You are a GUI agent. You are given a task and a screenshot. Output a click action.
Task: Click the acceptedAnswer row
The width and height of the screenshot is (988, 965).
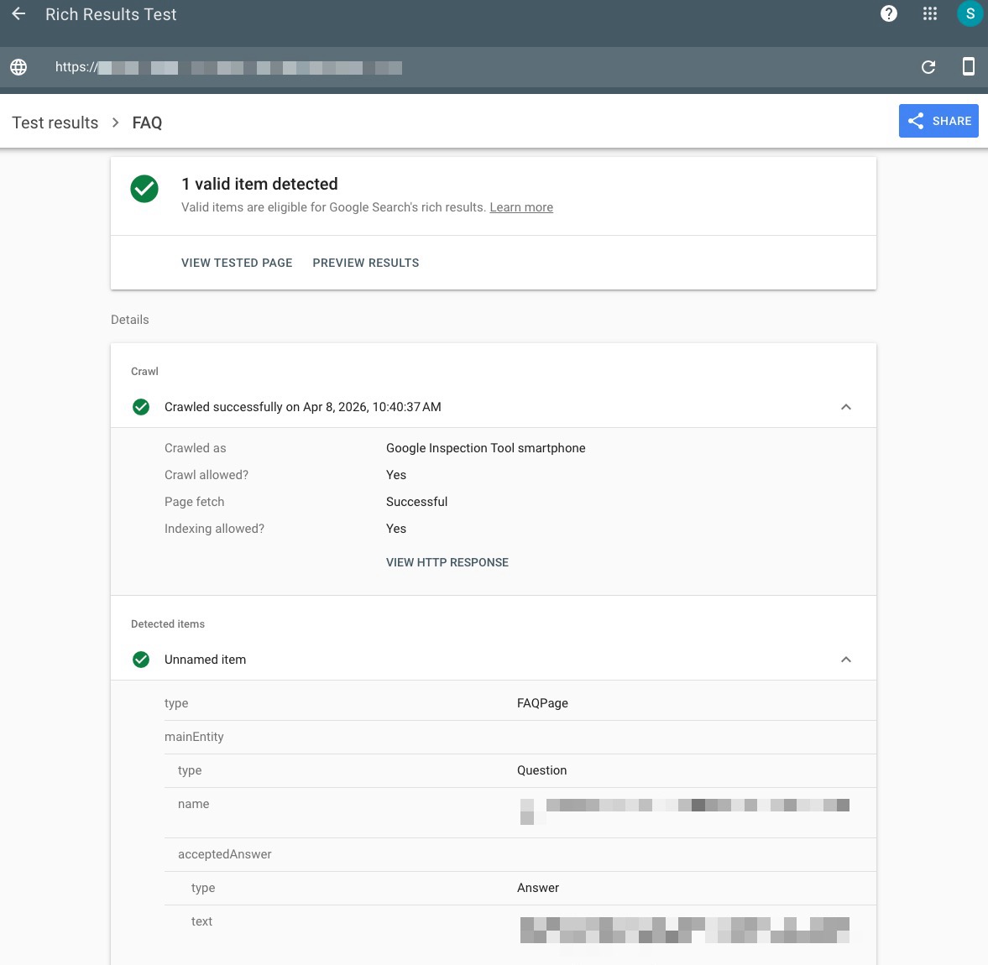(520, 855)
